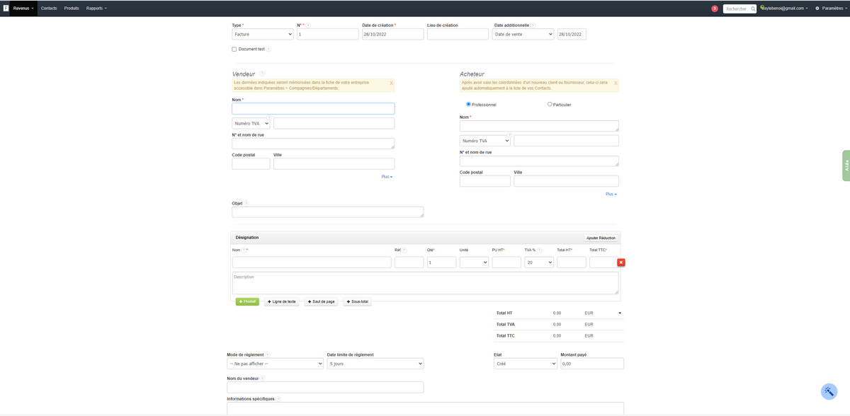Click the Vendeur Nom input field
This screenshot has width=850, height=416.
click(x=313, y=109)
